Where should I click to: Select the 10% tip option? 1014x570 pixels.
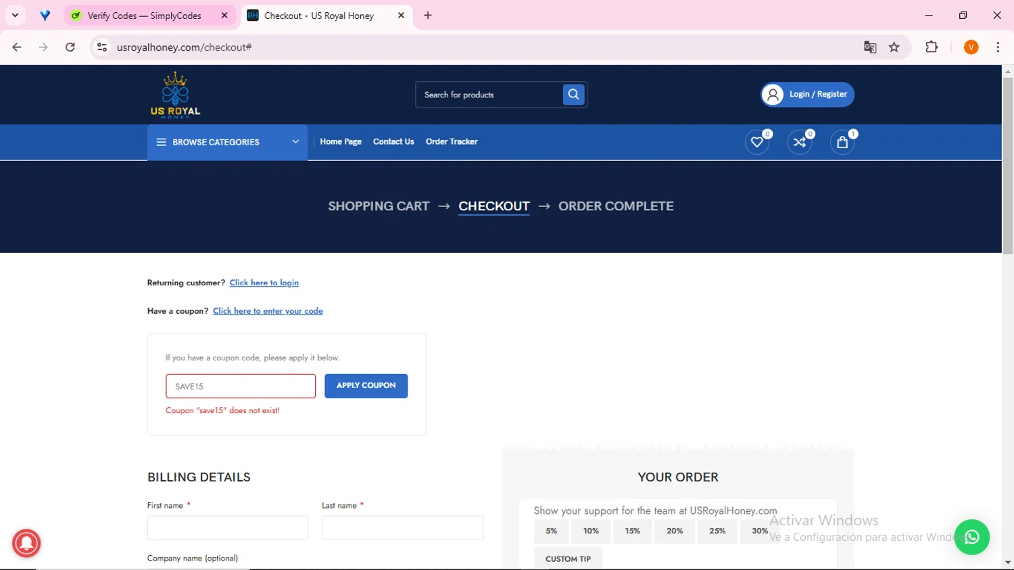(x=591, y=531)
